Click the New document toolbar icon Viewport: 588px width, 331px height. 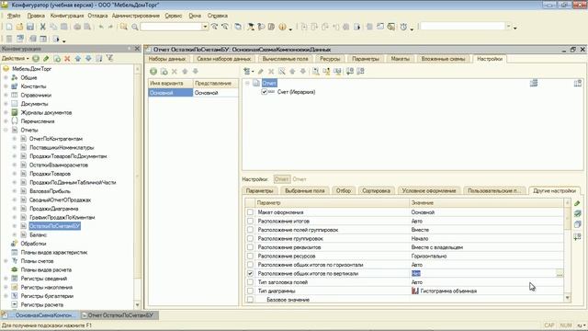point(9,27)
